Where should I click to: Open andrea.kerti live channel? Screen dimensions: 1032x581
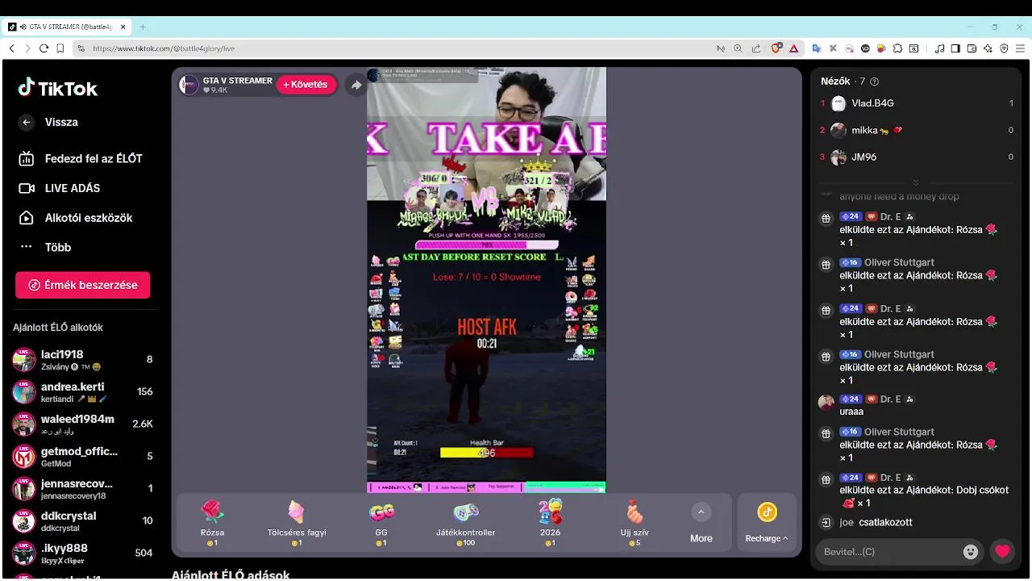pyautogui.click(x=82, y=391)
